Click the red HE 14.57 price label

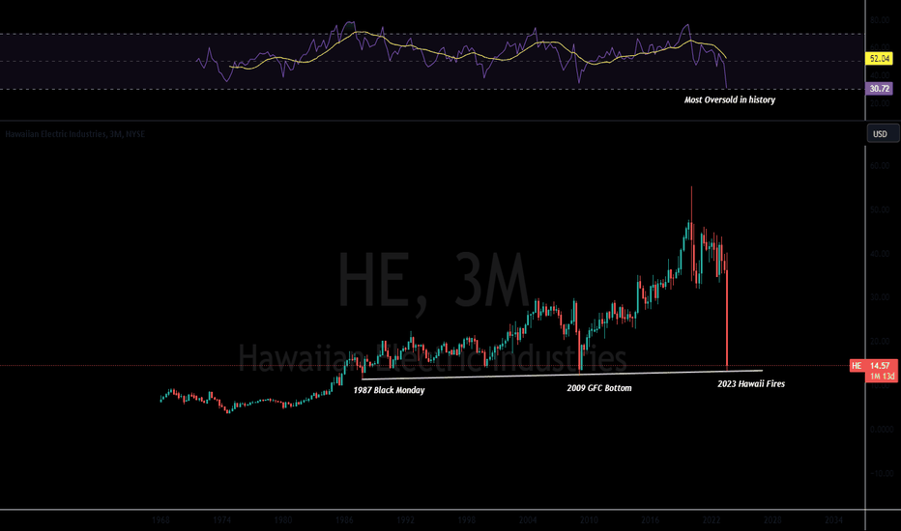(x=873, y=365)
